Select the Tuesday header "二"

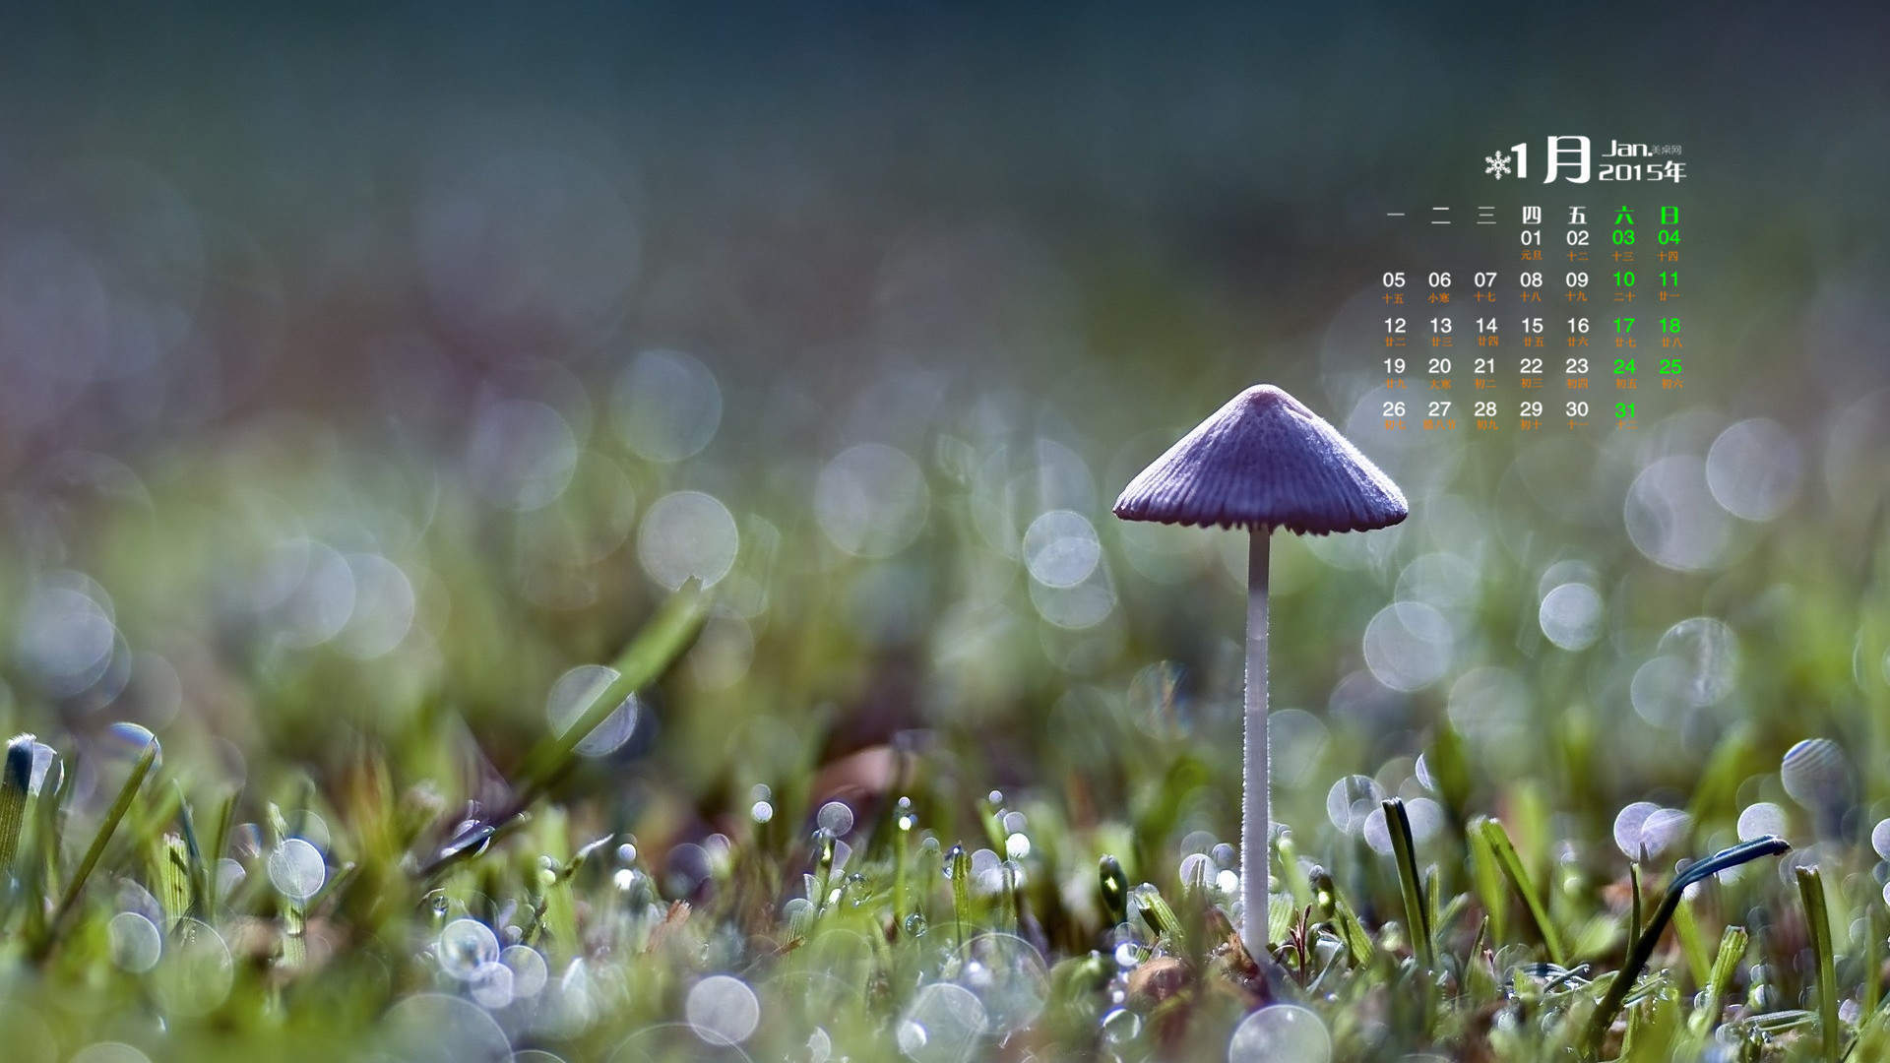pos(1440,215)
